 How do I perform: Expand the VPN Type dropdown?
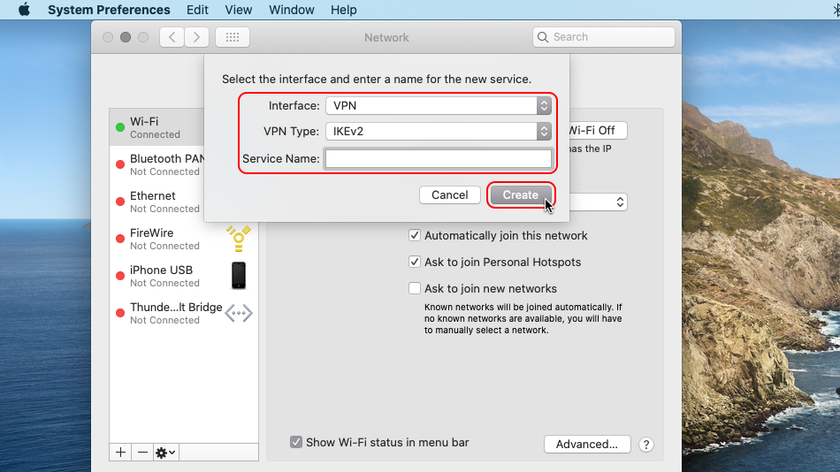pos(439,131)
